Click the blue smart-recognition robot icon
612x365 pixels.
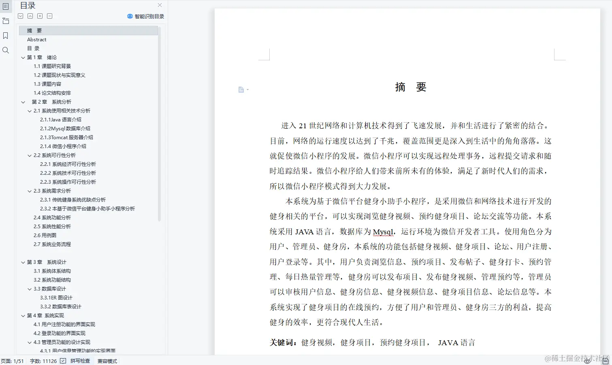(130, 17)
